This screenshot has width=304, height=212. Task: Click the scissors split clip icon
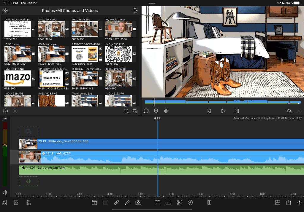point(179,203)
